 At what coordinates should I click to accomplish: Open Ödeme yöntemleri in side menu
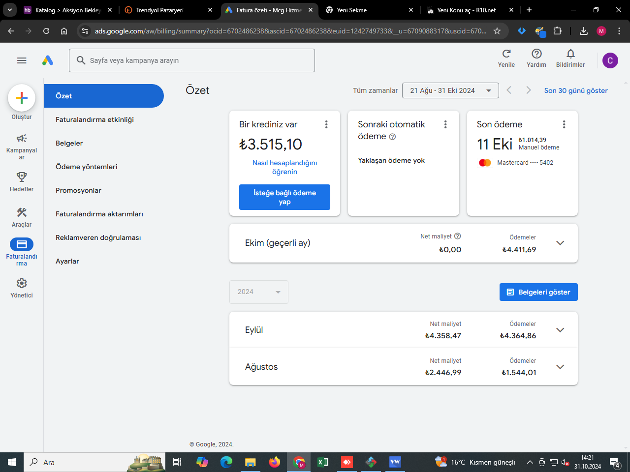click(x=87, y=167)
